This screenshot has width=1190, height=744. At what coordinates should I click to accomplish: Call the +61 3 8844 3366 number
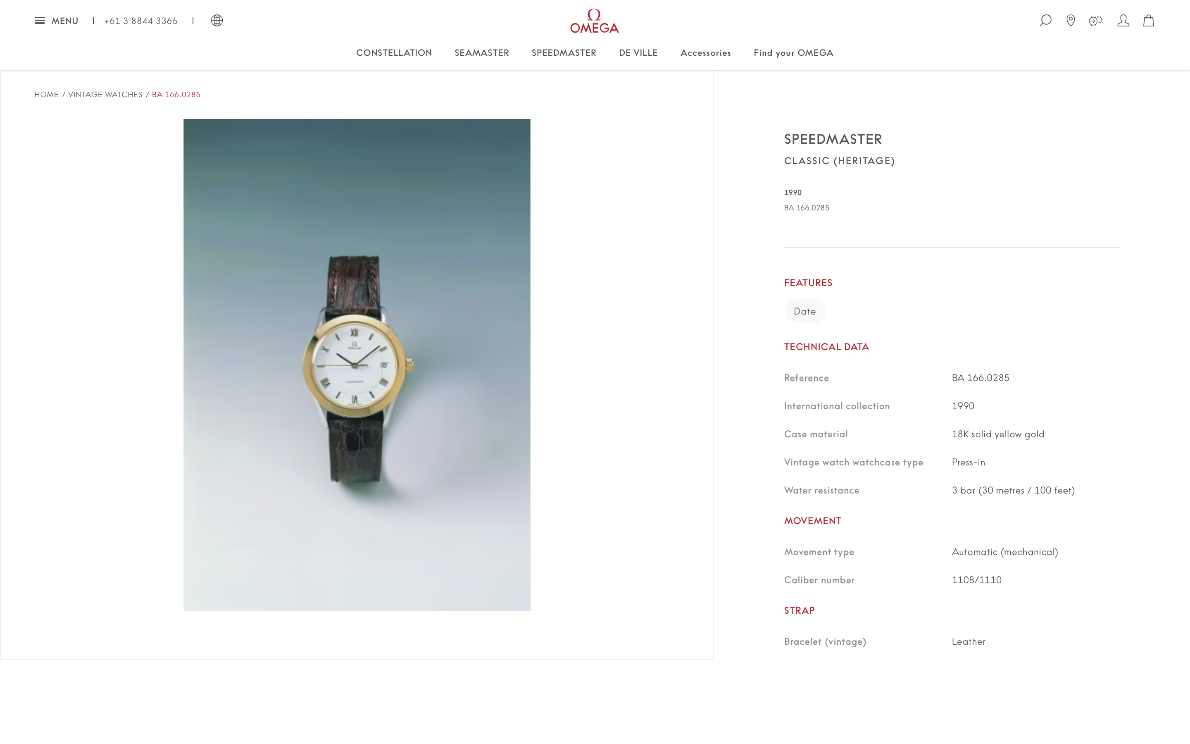click(x=140, y=21)
